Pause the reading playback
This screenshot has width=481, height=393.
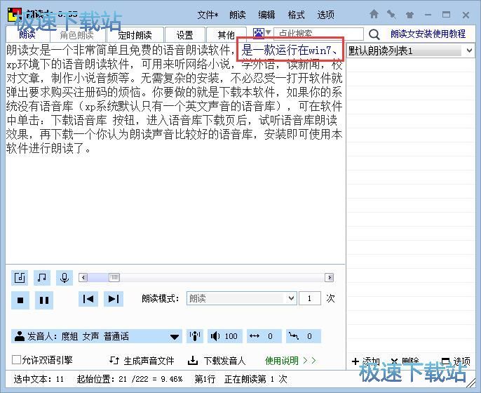pos(44,300)
